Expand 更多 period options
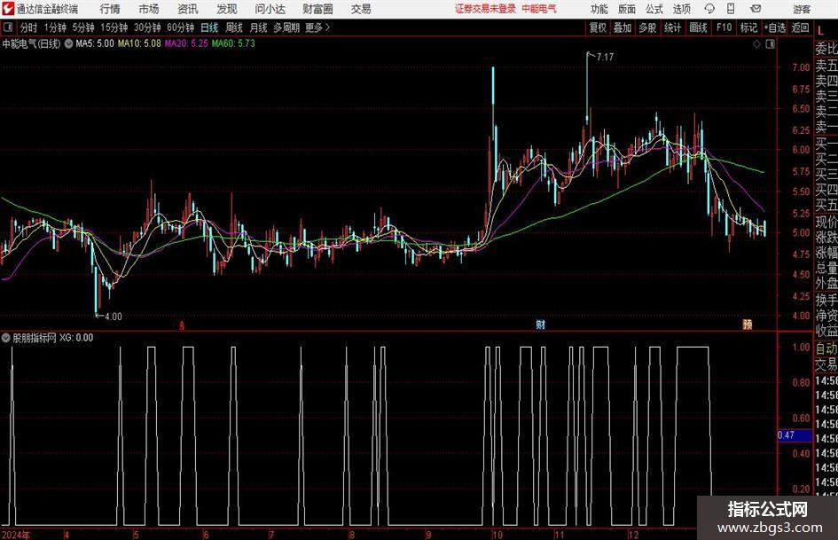The height and width of the screenshot is (540, 838). [317, 27]
